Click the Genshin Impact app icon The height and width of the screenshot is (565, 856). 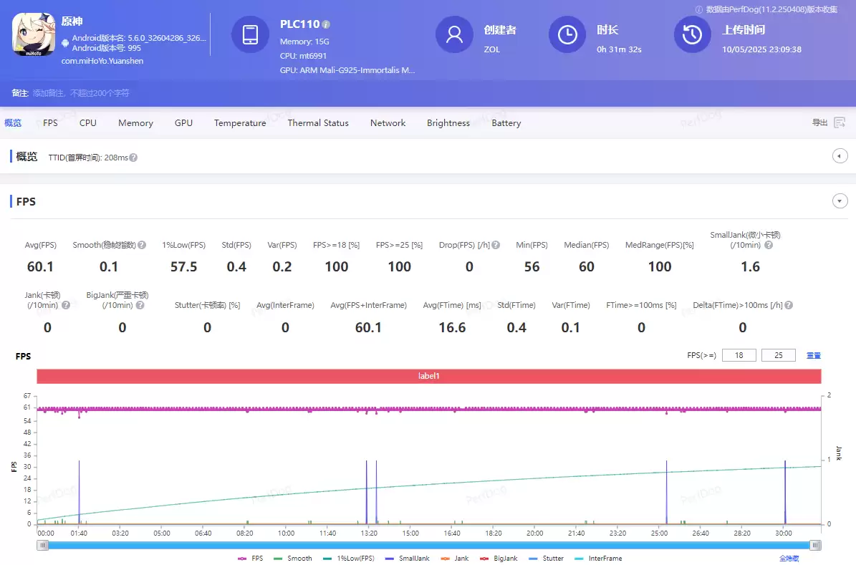click(34, 35)
